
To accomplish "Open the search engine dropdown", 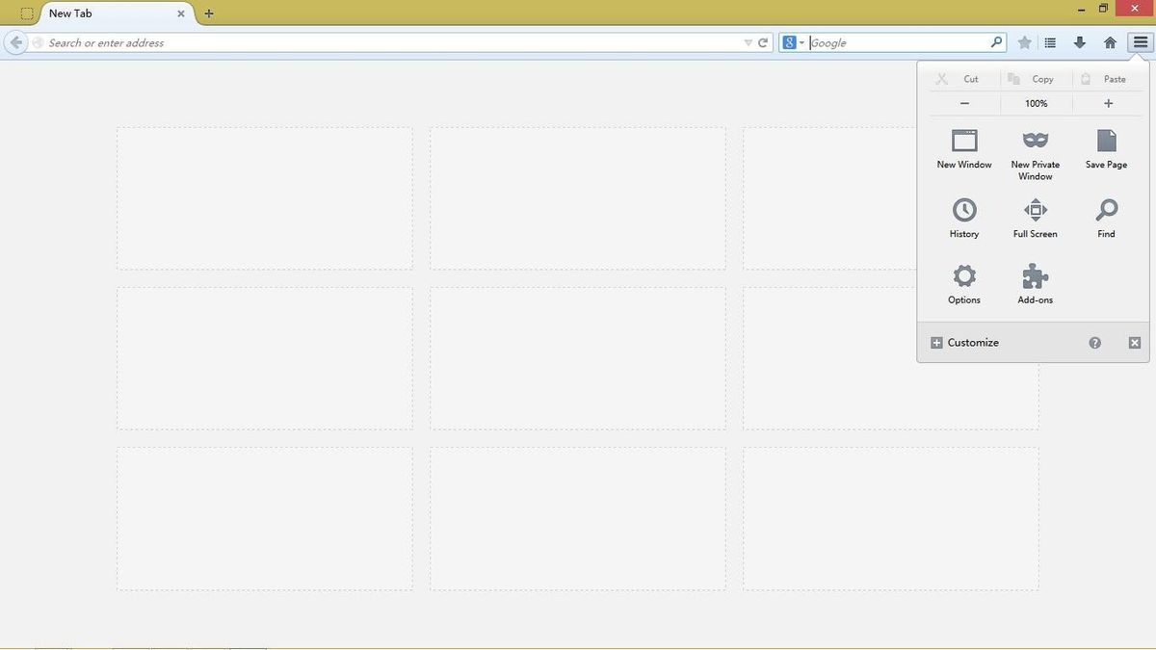I will point(794,42).
